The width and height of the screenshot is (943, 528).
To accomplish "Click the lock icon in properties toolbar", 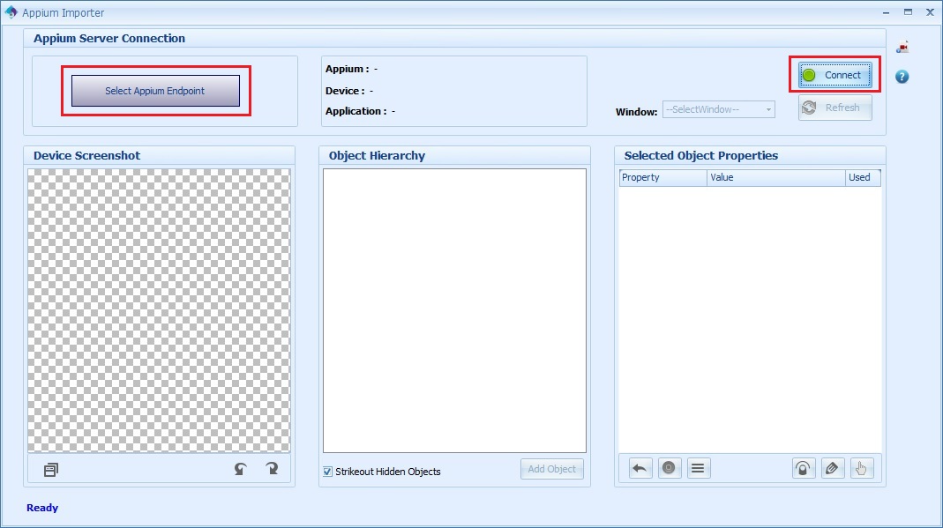I will [803, 468].
